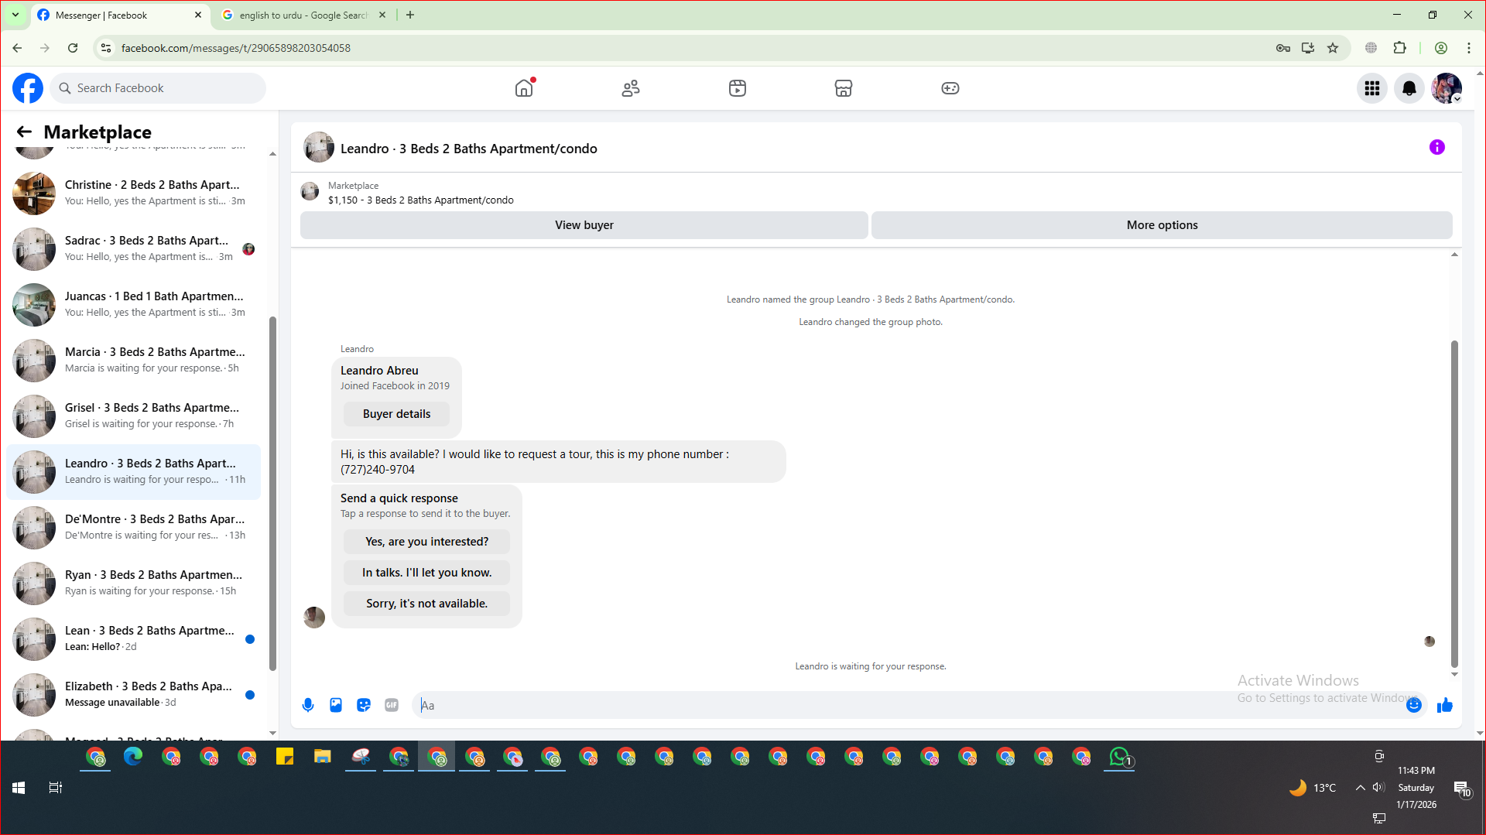The height and width of the screenshot is (835, 1486).
Task: Open the Friends icon in top navigation
Action: pos(631,88)
